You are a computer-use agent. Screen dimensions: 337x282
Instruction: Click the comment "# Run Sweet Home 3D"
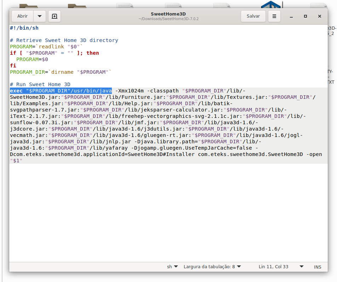tap(40, 84)
